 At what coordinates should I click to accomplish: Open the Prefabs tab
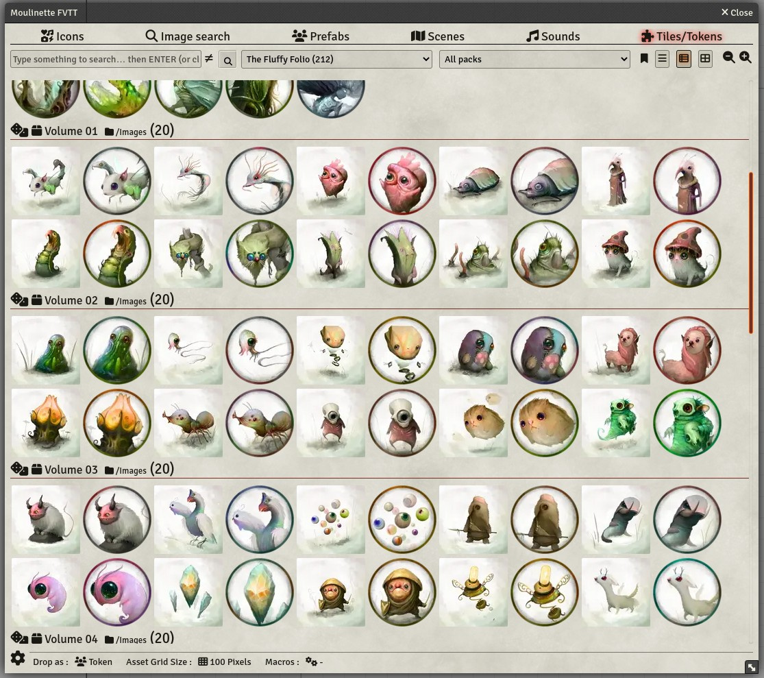coord(321,36)
